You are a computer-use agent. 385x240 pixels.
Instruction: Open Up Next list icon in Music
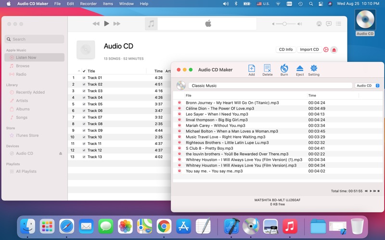tap(338, 24)
